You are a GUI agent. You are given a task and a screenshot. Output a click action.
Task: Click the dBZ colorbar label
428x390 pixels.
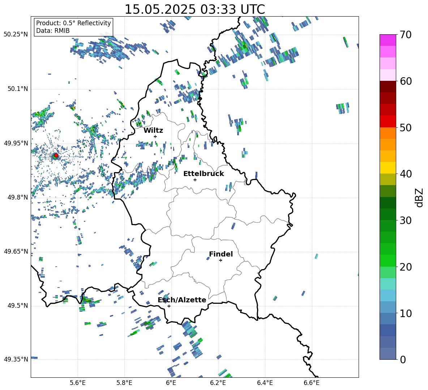pyautogui.click(x=419, y=198)
